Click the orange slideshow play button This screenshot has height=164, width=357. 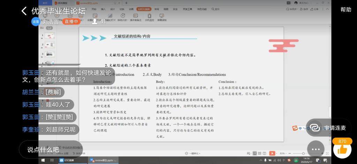272,153
